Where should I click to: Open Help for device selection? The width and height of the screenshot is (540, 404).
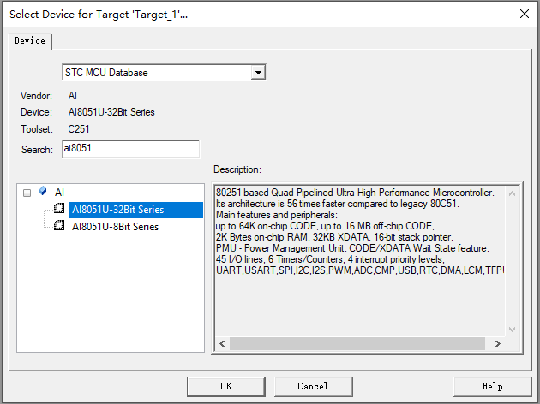tap(493, 387)
